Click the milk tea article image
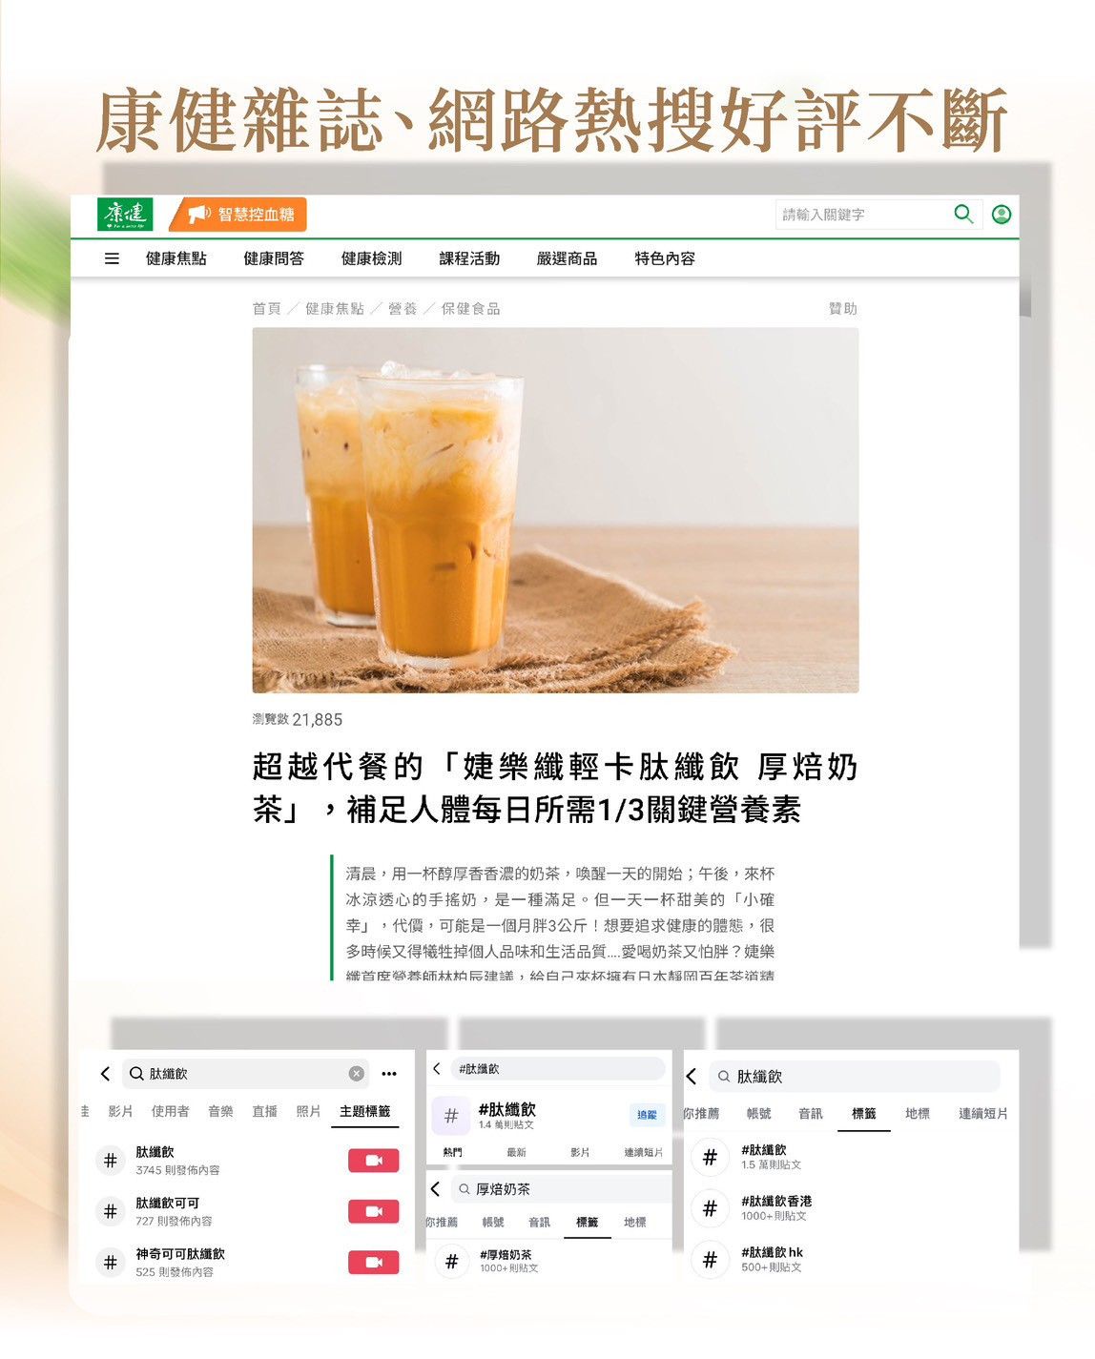The image size is (1095, 1359). 555,510
